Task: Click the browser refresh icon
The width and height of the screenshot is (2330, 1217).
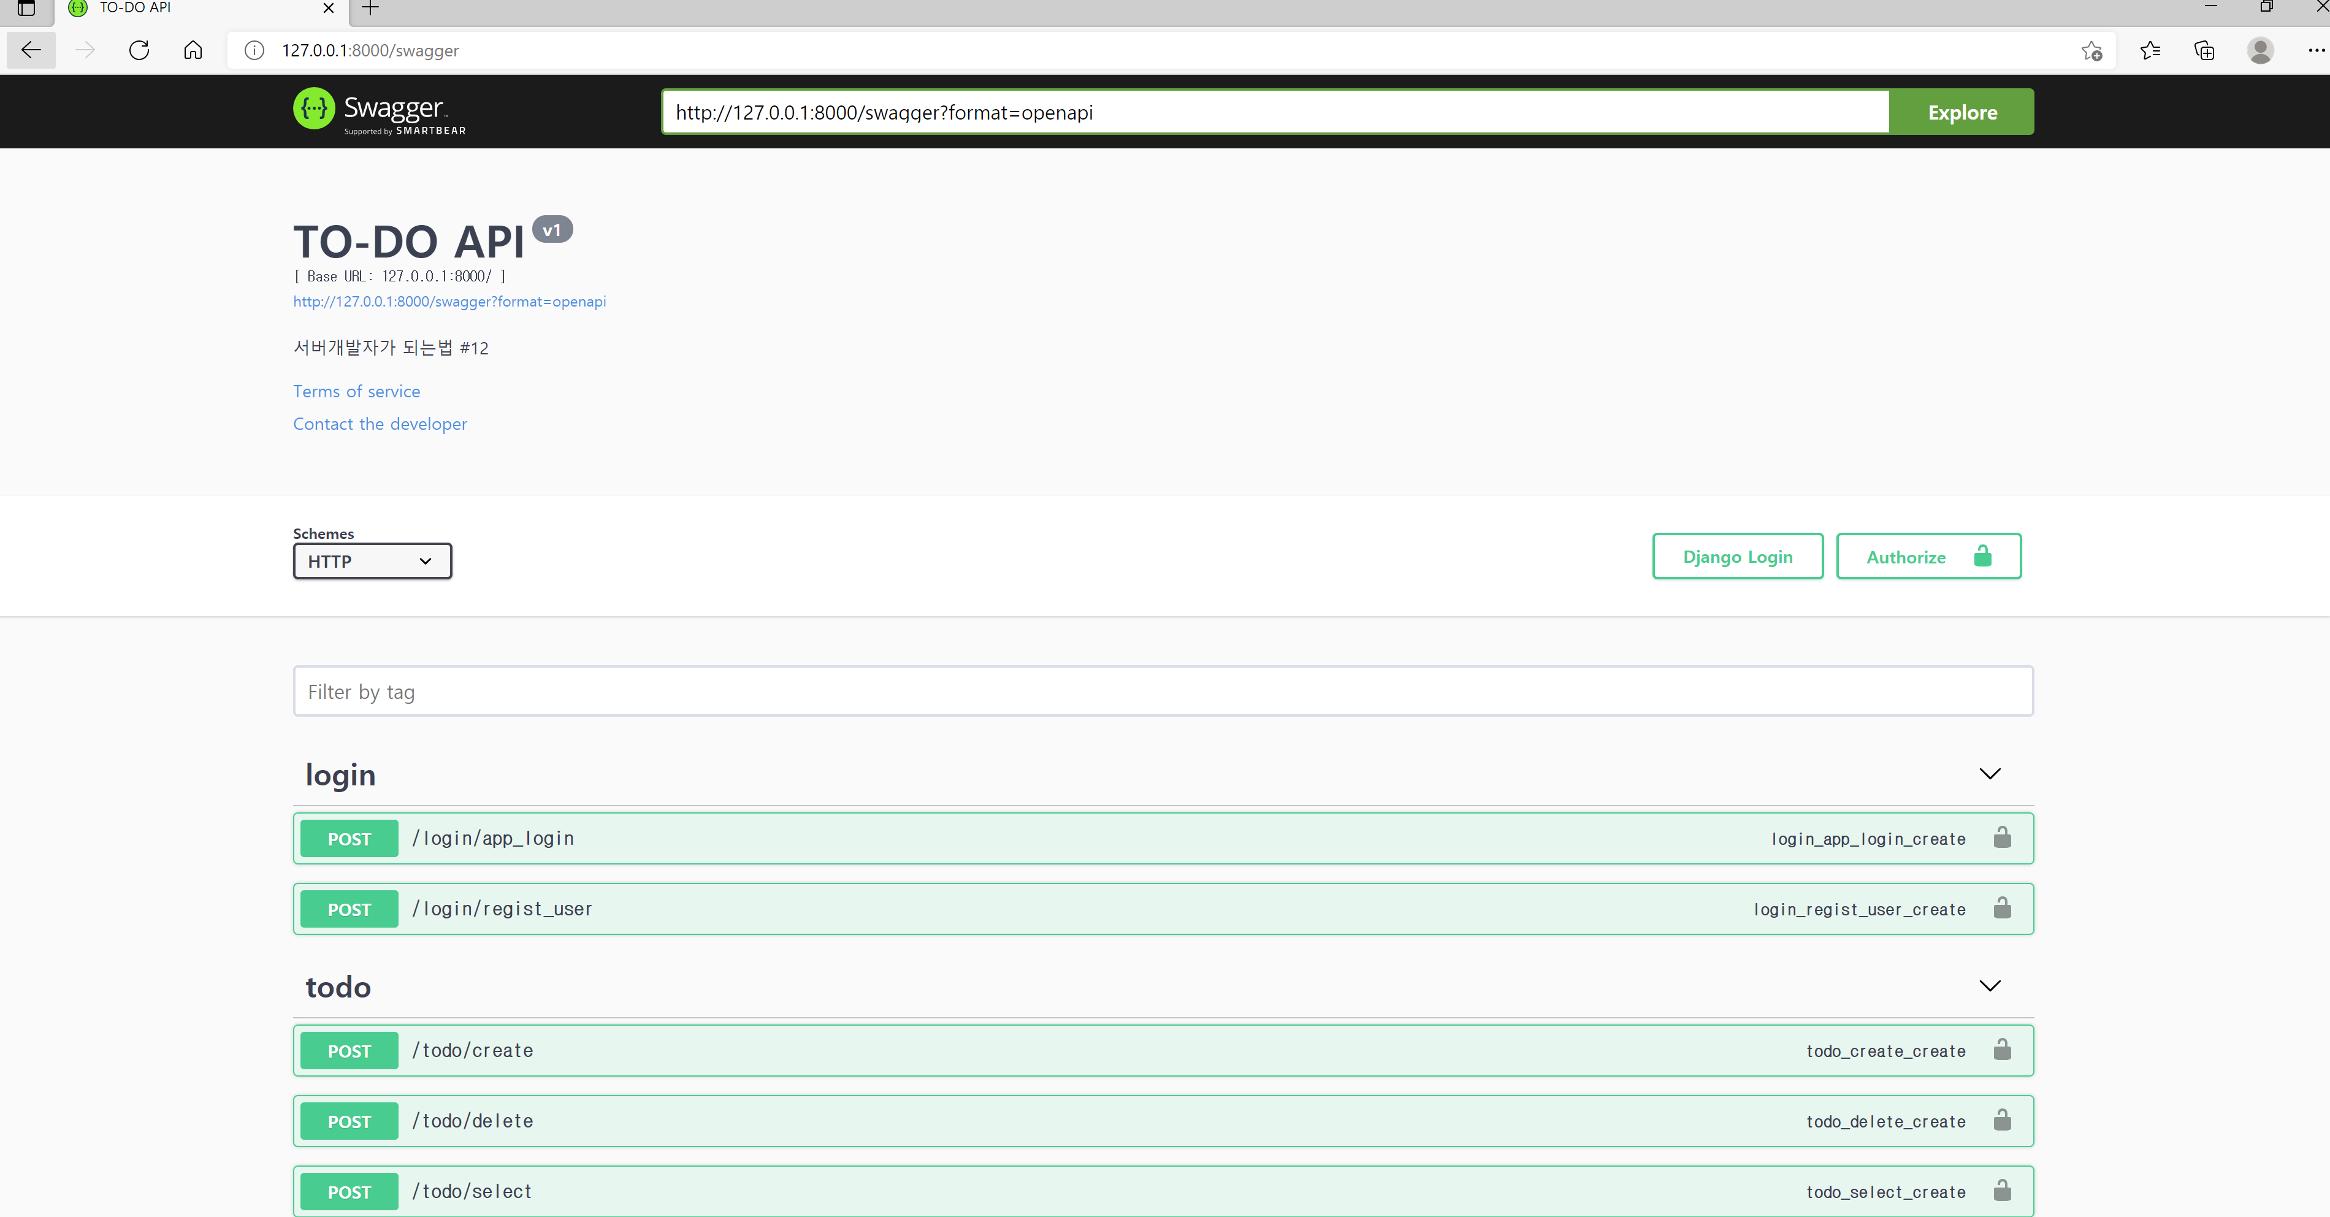Action: (139, 51)
